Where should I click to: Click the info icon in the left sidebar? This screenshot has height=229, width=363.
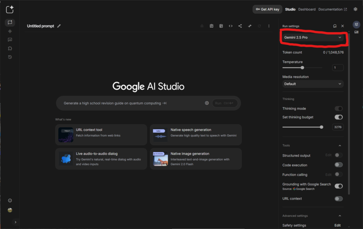[10, 200]
